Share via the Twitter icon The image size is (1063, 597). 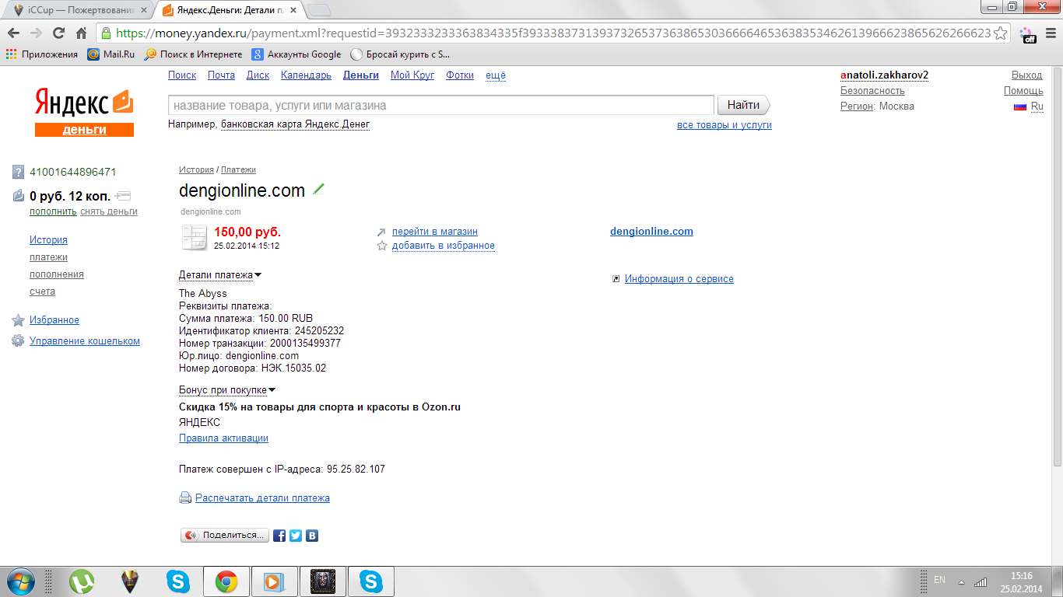[296, 536]
